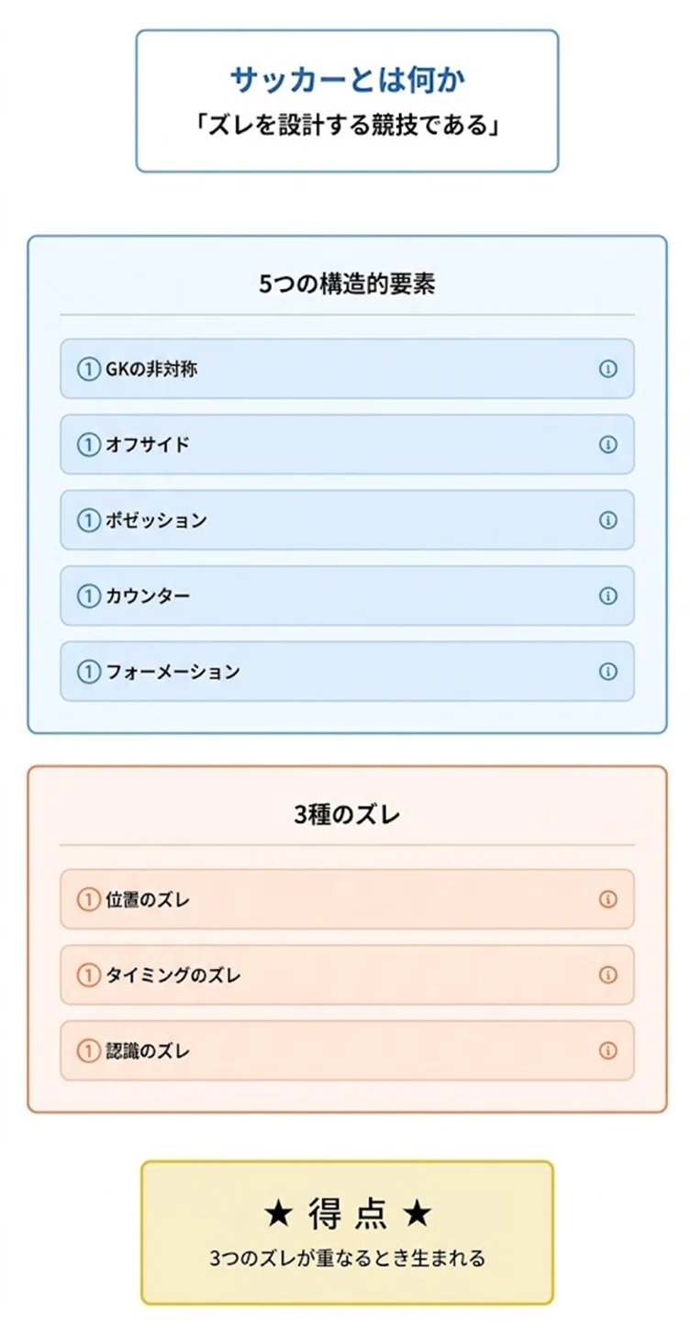Expand the ポゼッション row
691x1334 pixels.
(x=347, y=520)
